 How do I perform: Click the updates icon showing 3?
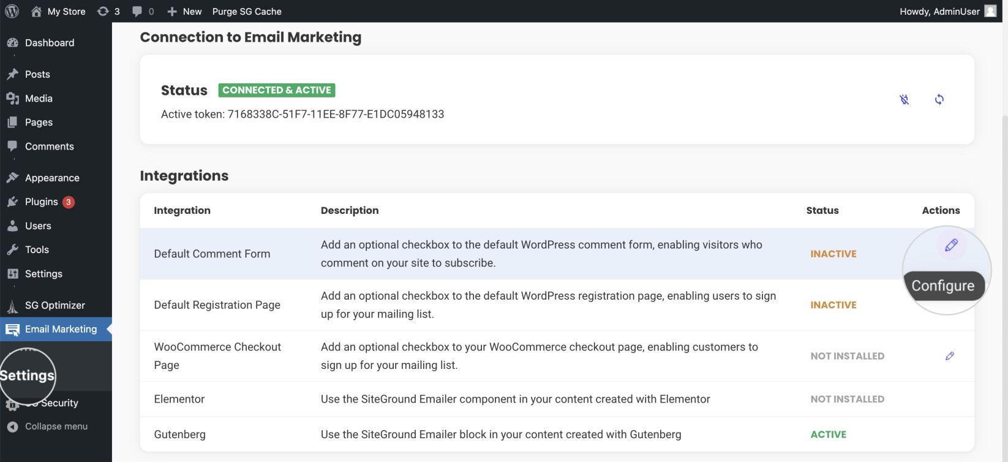pyautogui.click(x=108, y=11)
